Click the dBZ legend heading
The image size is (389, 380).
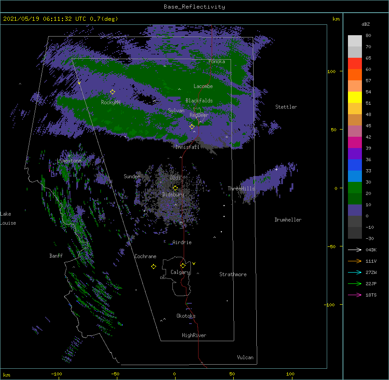click(x=366, y=24)
